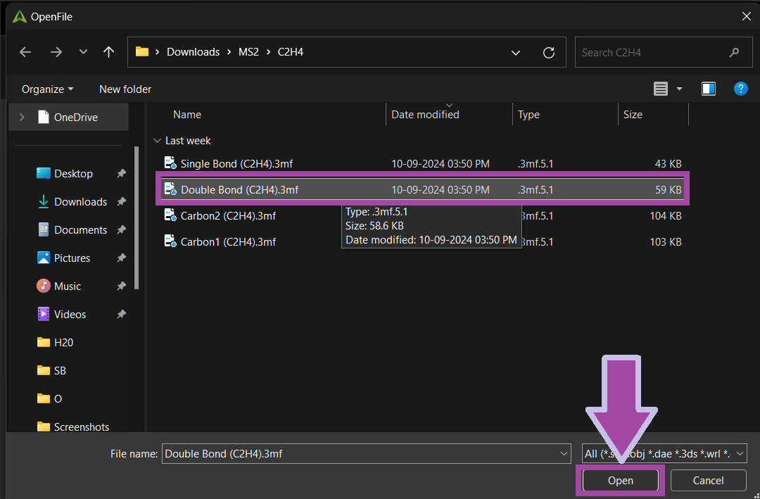Open the file type filter dropdown
Viewport: 760px width, 499px height.
pyautogui.click(x=664, y=454)
